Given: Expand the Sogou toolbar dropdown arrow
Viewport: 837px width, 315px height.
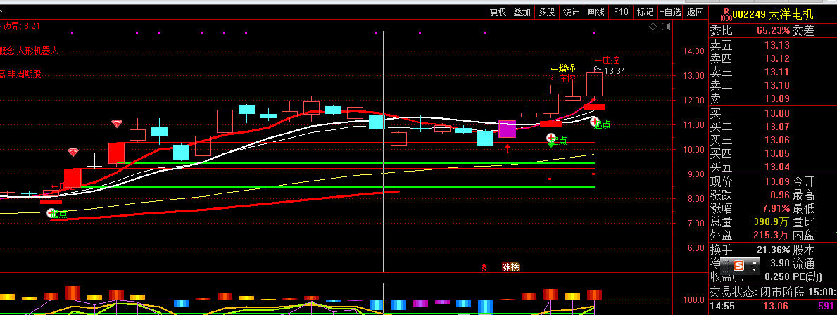Looking at the screenshot, I should tap(755, 266).
